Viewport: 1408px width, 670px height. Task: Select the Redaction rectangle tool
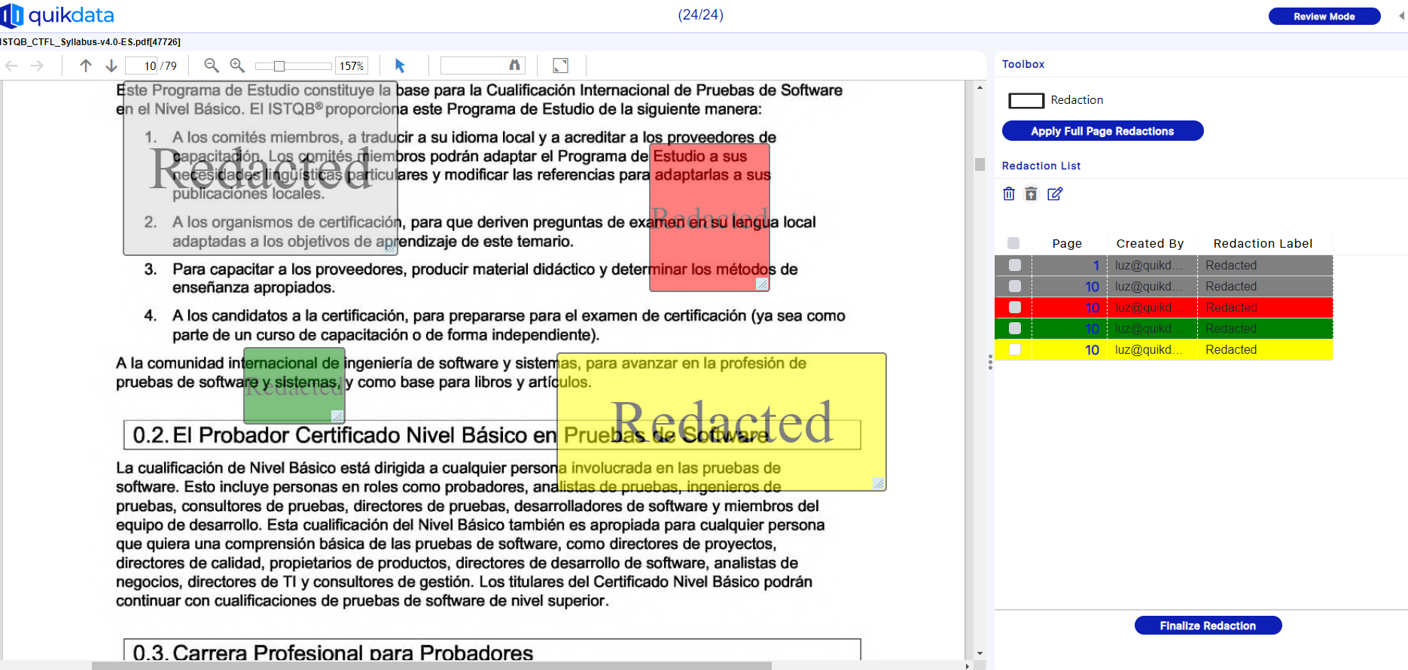[x=1026, y=100]
